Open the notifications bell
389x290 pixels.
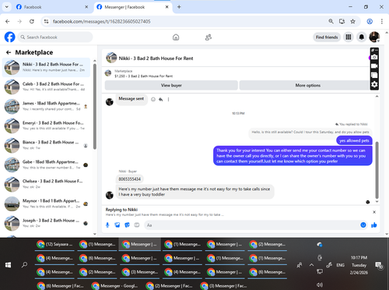[362, 37]
